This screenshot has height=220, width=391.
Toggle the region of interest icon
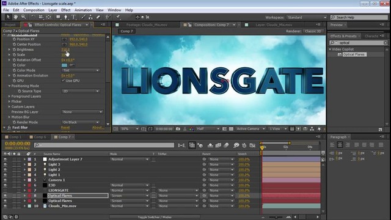tap(224, 129)
